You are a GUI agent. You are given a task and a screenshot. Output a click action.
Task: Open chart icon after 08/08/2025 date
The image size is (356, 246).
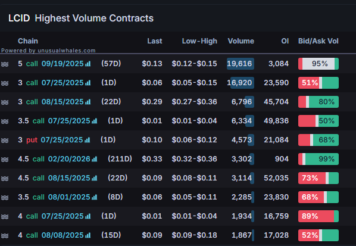click(x=88, y=235)
